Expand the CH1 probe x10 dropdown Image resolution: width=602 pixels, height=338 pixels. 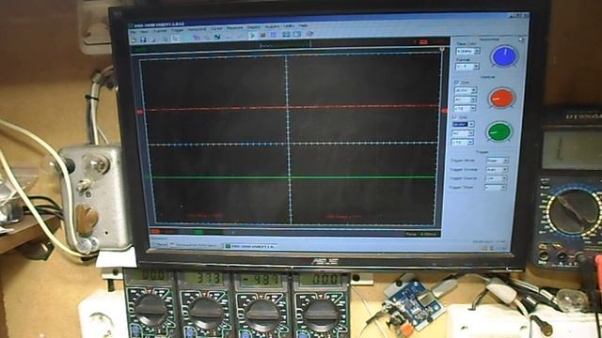pyautogui.click(x=472, y=109)
